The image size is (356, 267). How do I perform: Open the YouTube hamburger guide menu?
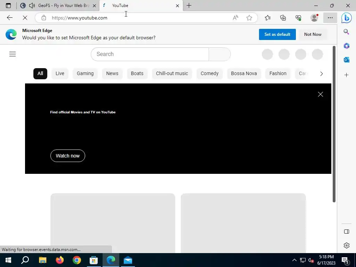click(x=13, y=54)
